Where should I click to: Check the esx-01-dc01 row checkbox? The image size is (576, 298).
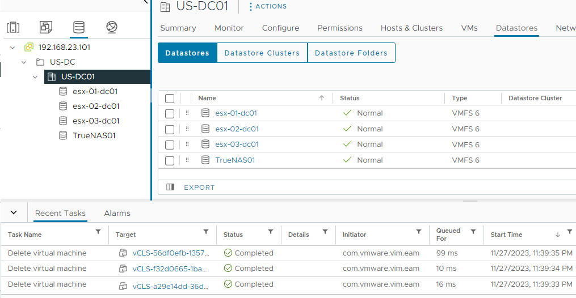[170, 114]
